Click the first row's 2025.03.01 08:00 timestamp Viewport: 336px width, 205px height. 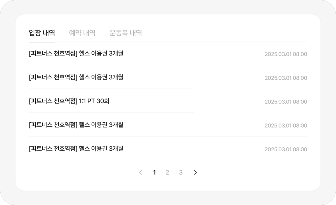pos(286,54)
